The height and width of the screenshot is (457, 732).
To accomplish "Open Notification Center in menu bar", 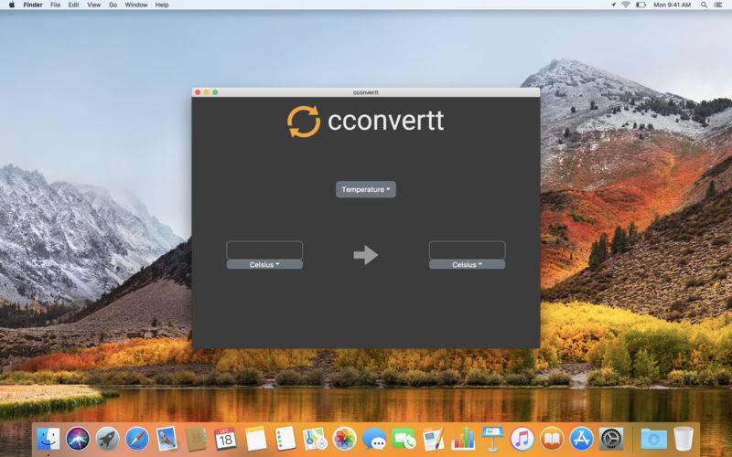I will click(x=721, y=5).
